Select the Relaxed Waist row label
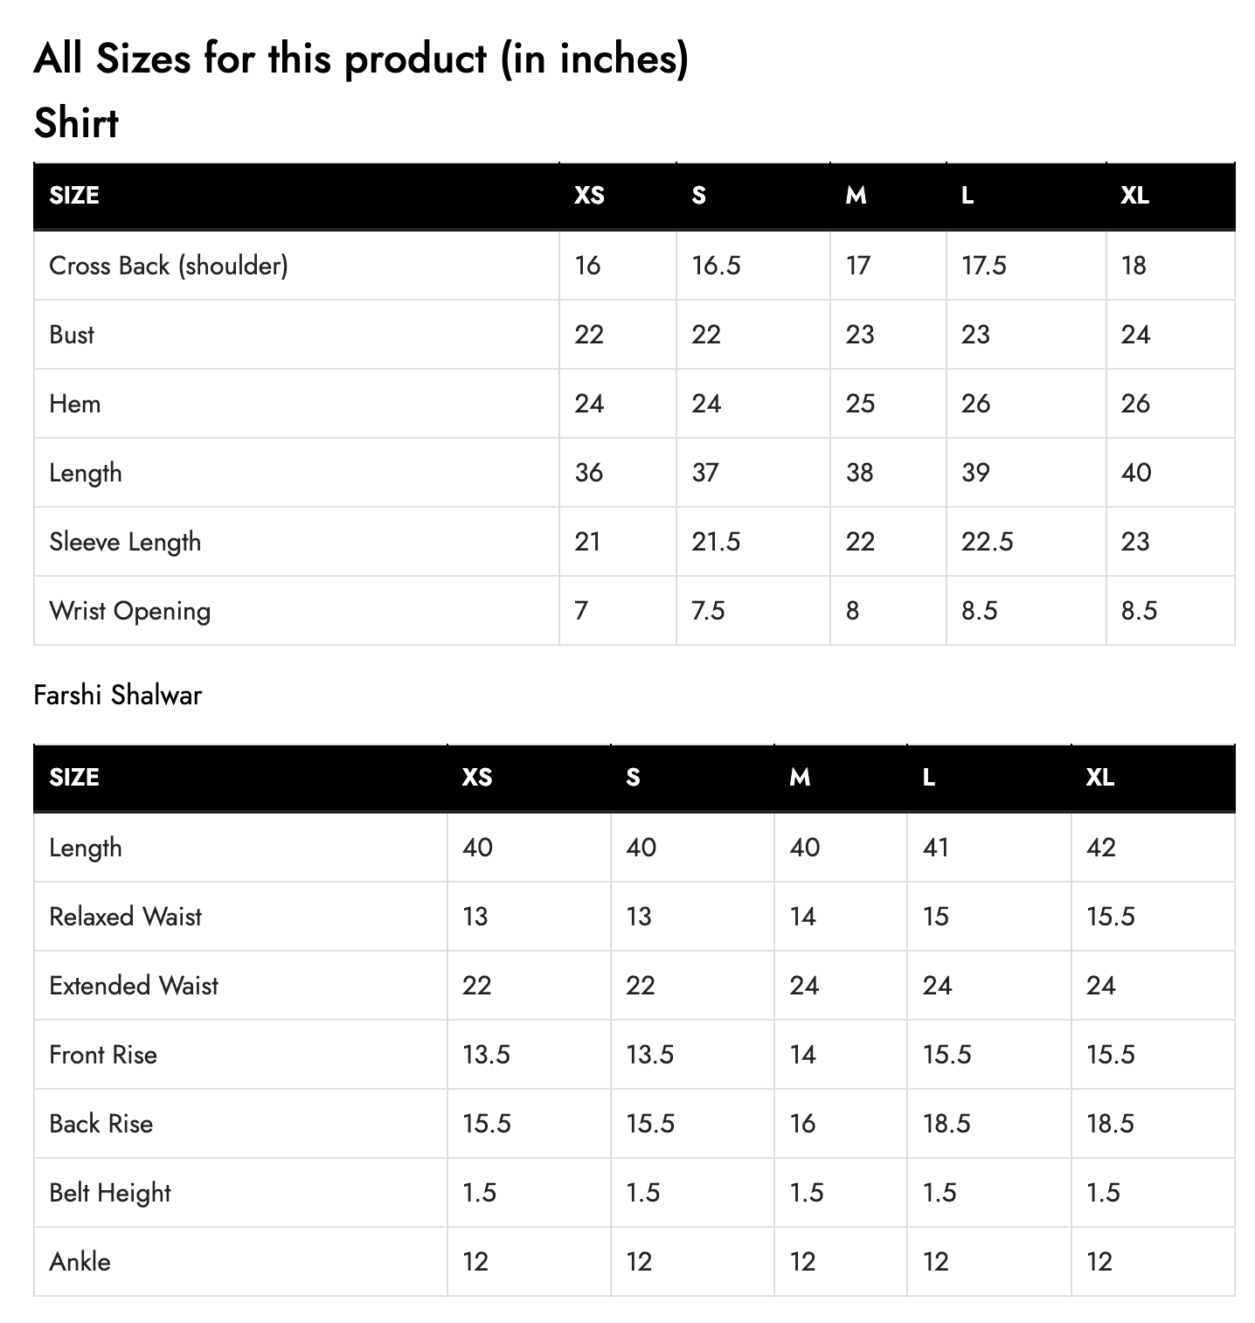This screenshot has width=1255, height=1323. coord(126,916)
